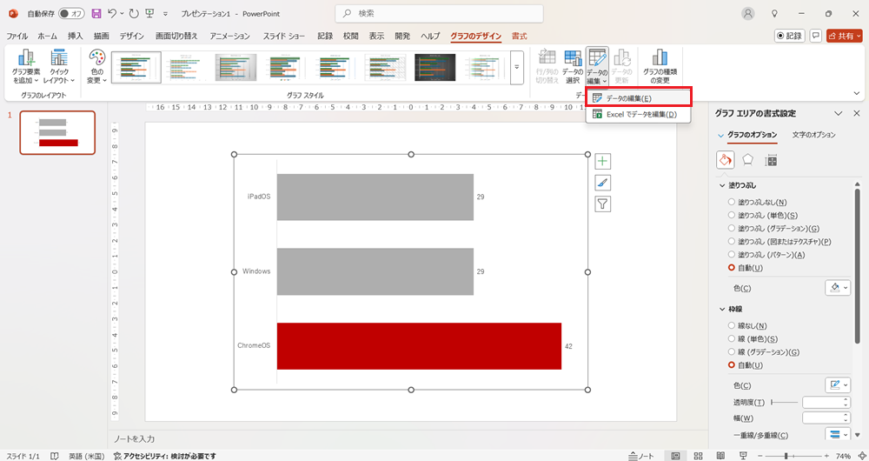Viewport: 869px width, 461px height.
Task: Switch to normal view icon
Action: coord(675,456)
